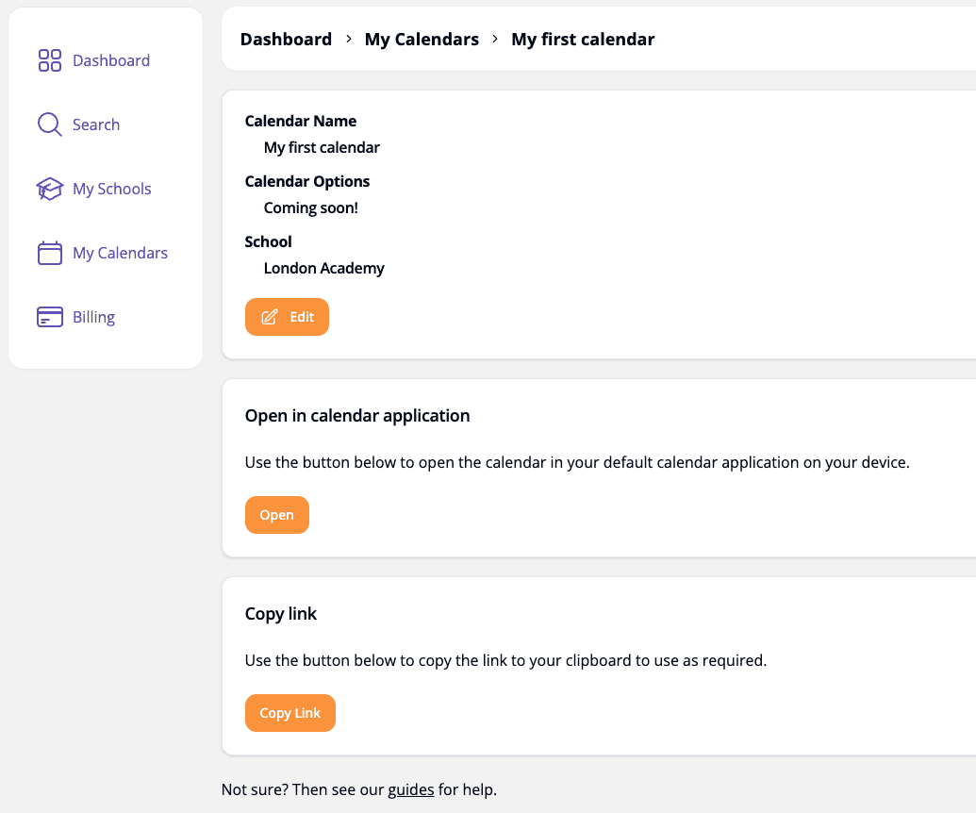Screen dimensions: 976x813
Task: Select the My first calendar breadcrumb entry
Action: click(x=583, y=39)
